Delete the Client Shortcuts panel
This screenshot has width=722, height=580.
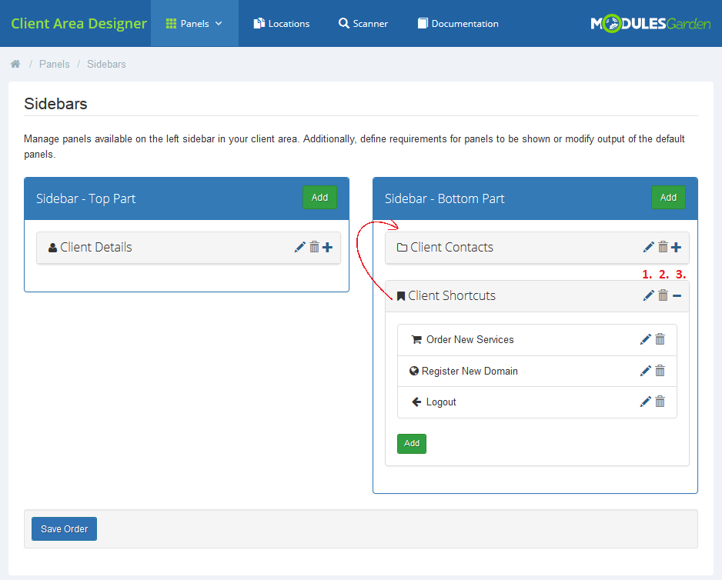[663, 295]
